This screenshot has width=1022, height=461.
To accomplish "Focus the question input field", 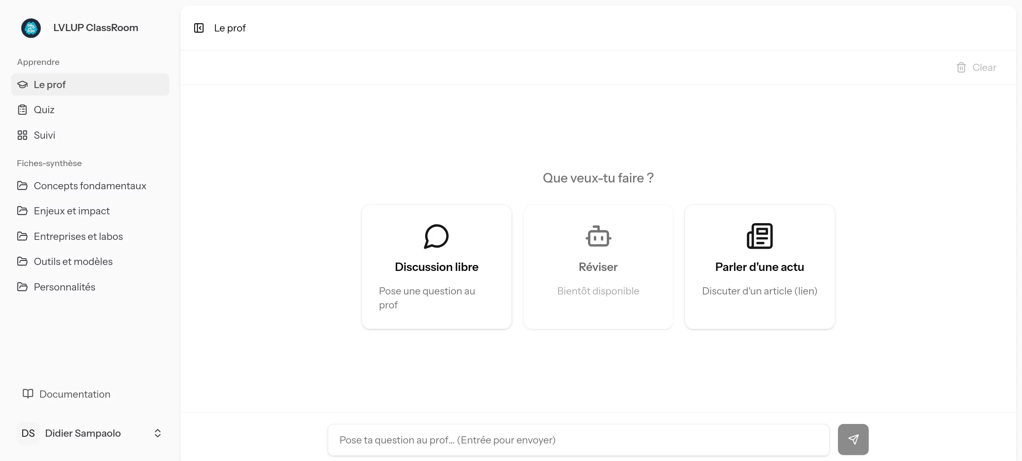I will 578,440.
